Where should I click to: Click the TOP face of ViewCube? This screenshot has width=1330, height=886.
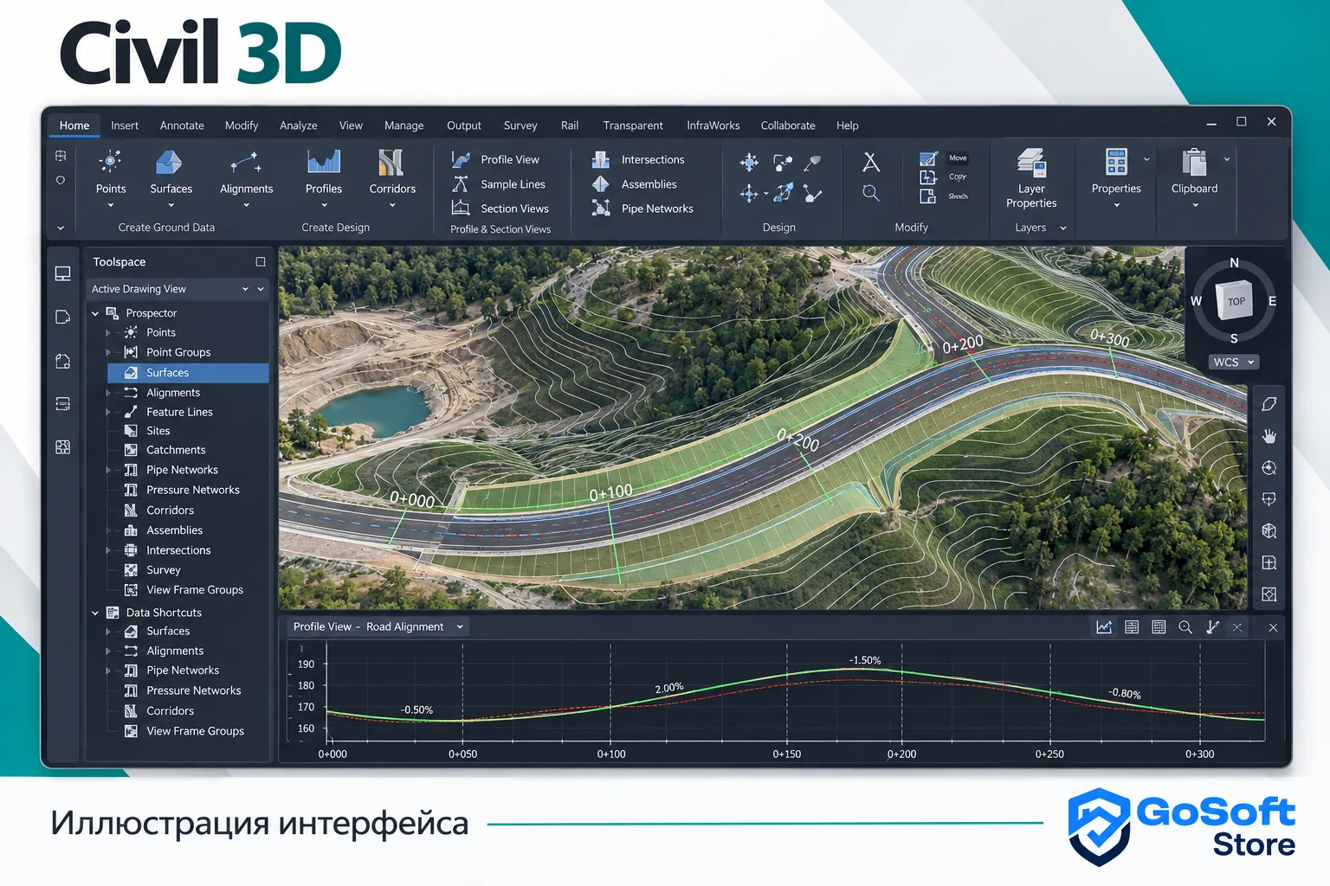coord(1236,301)
